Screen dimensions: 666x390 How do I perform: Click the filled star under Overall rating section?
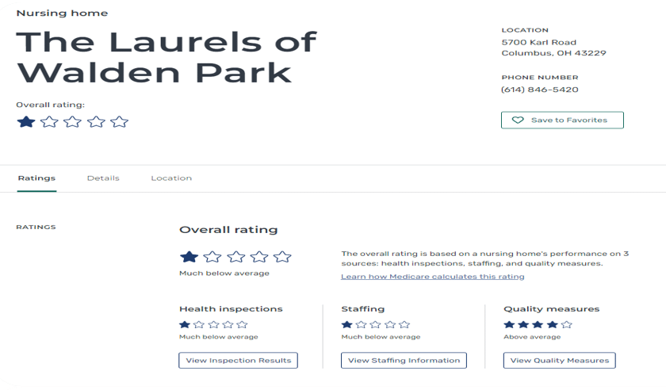pyautogui.click(x=189, y=257)
